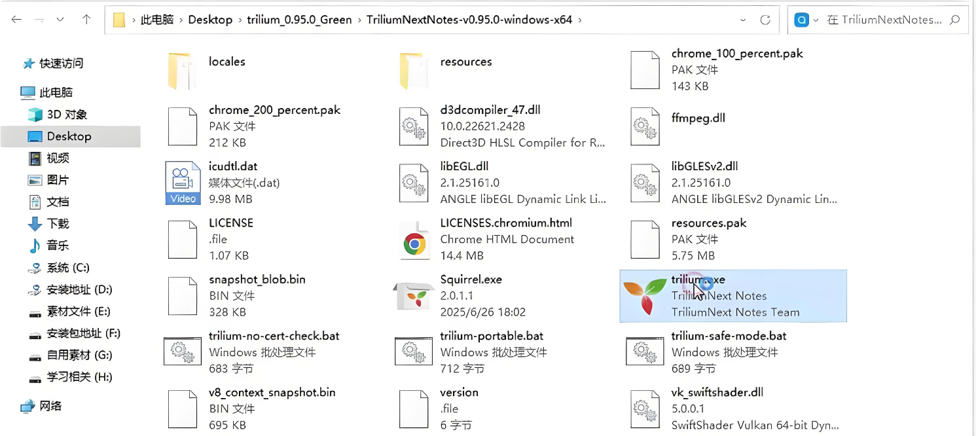Go up one folder level arrow

86,20
